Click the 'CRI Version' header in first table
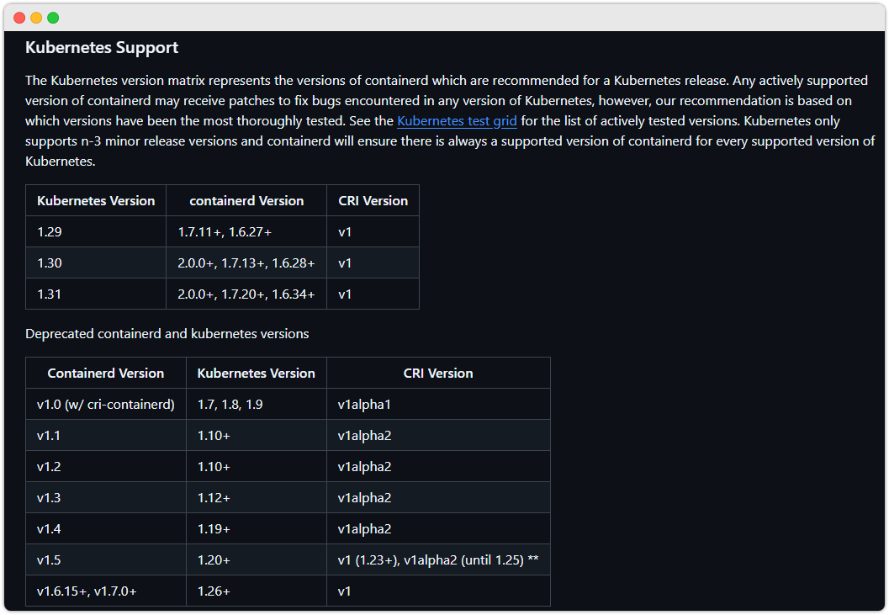Viewport: 889px width, 615px height. click(373, 200)
